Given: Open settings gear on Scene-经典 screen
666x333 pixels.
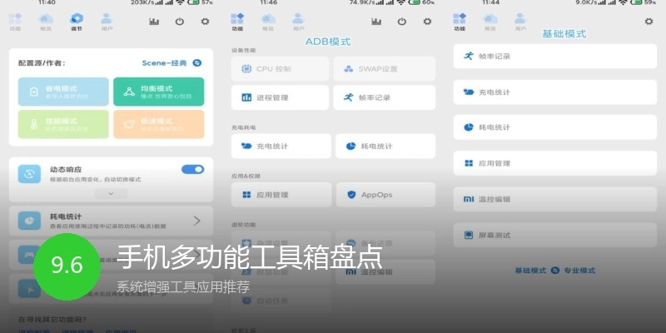Looking at the screenshot, I should tap(205, 22).
